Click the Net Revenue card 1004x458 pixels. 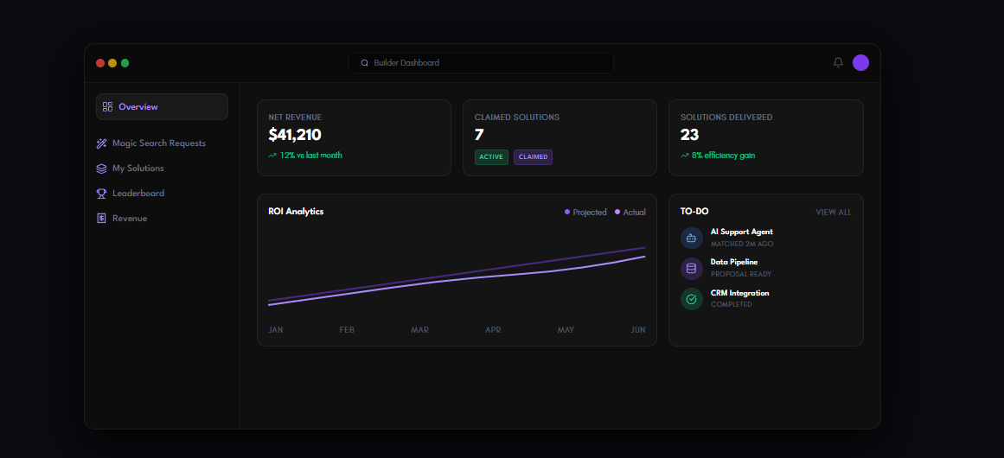354,137
